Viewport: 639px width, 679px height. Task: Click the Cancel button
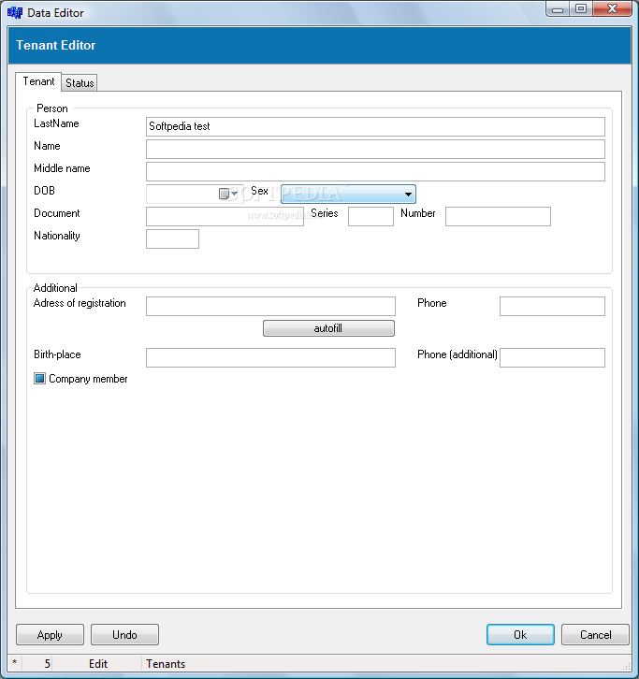point(595,634)
